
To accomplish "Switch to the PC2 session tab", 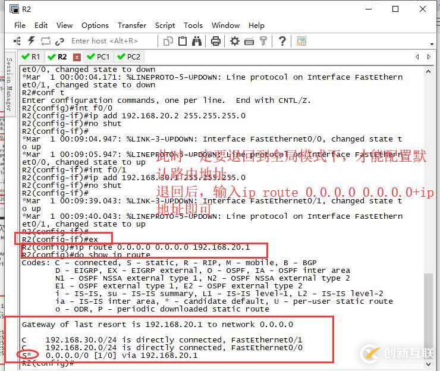I will [x=129, y=57].
